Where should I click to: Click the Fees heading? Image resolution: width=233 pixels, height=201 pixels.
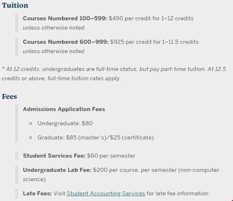coord(9,96)
